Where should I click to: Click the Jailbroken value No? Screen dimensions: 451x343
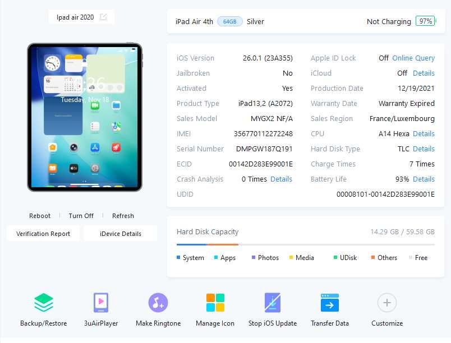point(287,73)
